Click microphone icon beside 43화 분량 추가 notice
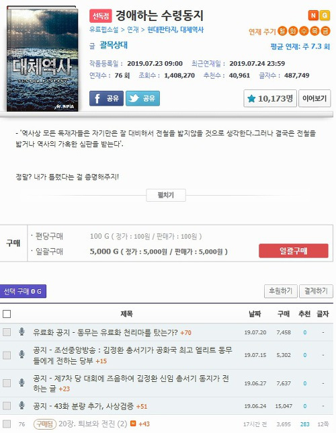This screenshot has width=336, height=433. pyautogui.click(x=22, y=405)
